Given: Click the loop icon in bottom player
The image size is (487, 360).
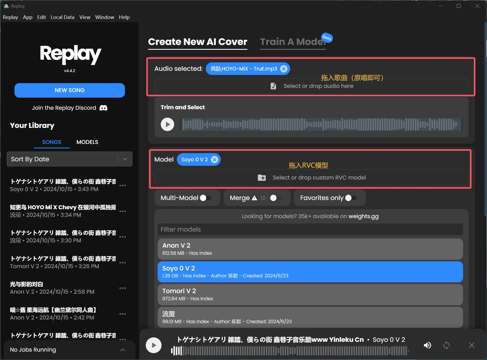Looking at the screenshot, I should point(446,345).
